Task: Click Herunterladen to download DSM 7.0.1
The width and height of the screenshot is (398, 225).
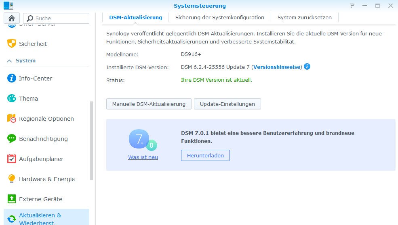Action: tap(205, 155)
